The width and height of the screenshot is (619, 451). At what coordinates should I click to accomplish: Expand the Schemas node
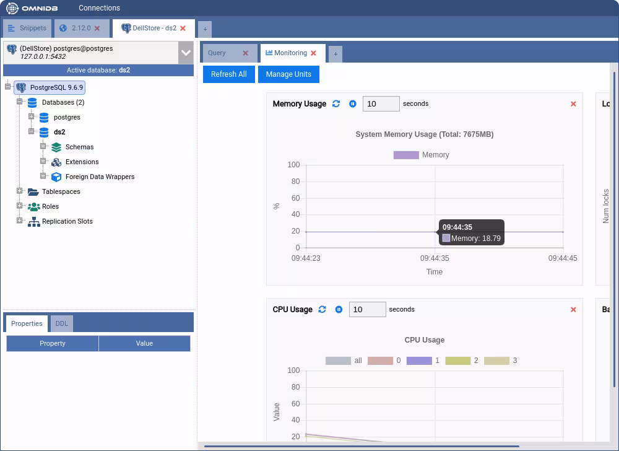click(43, 146)
